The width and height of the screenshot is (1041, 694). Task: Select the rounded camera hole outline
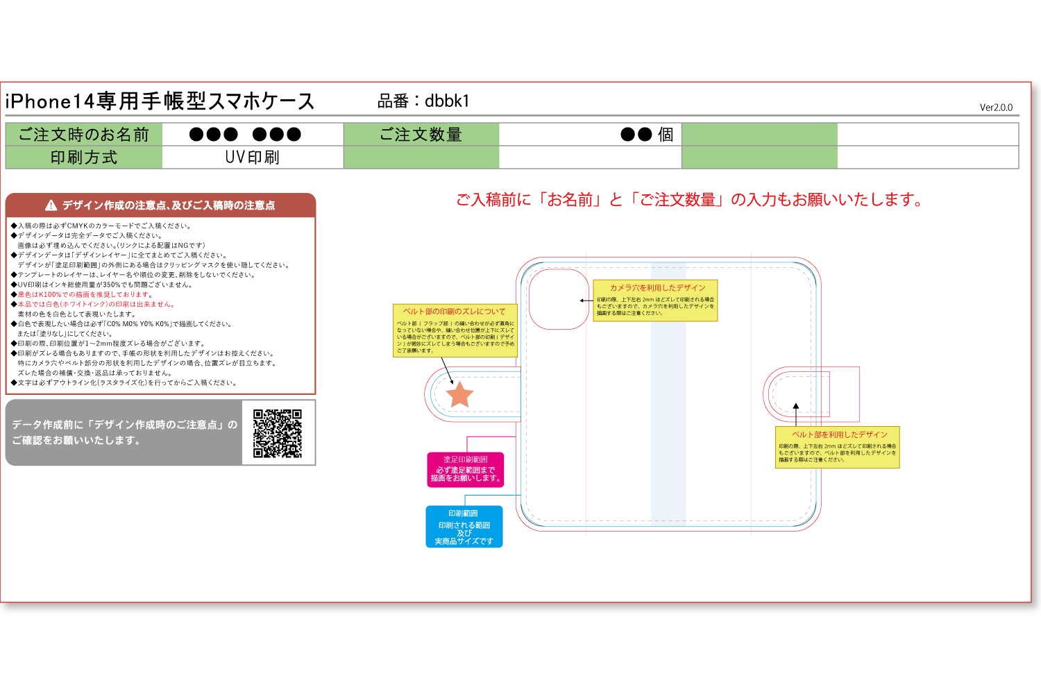click(x=559, y=299)
